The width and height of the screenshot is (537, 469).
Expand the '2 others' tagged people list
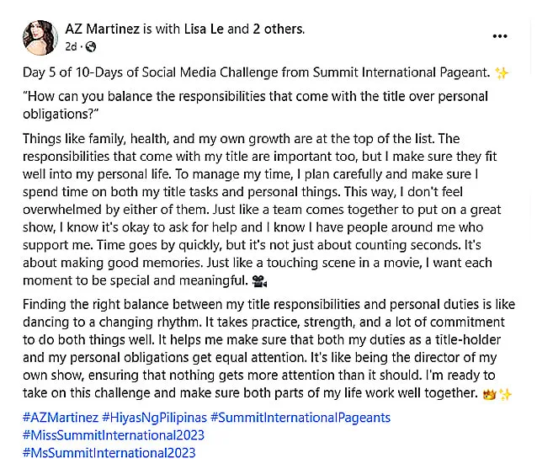coord(279,29)
